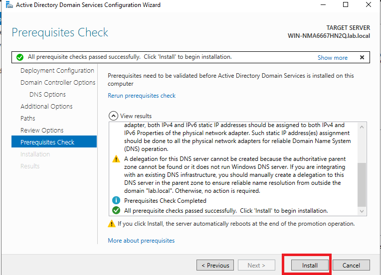Click the yellow DNS delegation warning icon
Viewport: 381px width, 275px height.
click(x=116, y=159)
